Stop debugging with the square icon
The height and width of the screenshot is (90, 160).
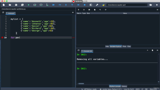(x=84, y=5)
